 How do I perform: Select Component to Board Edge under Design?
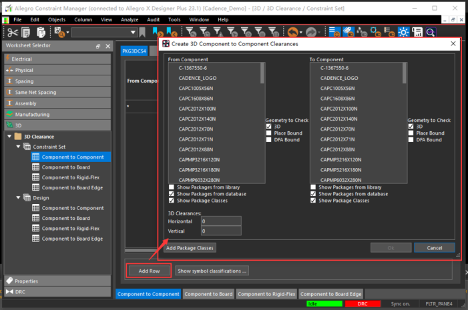(72, 239)
